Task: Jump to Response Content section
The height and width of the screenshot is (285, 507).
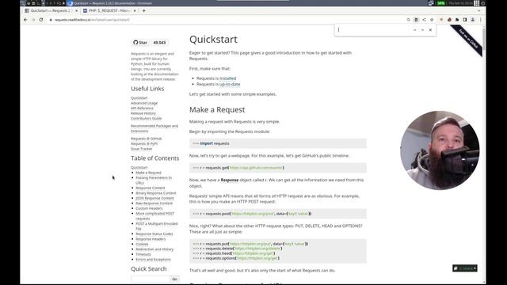Action: [x=151, y=188]
